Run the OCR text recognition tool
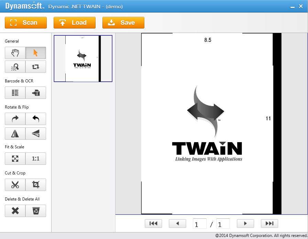Image resolution: width=308 pixels, height=239 pixels. [36, 93]
